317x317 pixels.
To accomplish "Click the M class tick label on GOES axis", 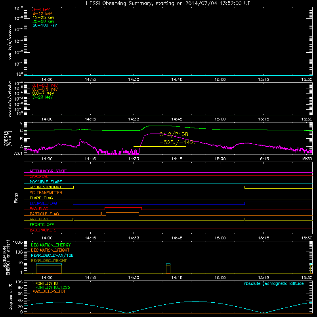I will [x=21, y=124].
